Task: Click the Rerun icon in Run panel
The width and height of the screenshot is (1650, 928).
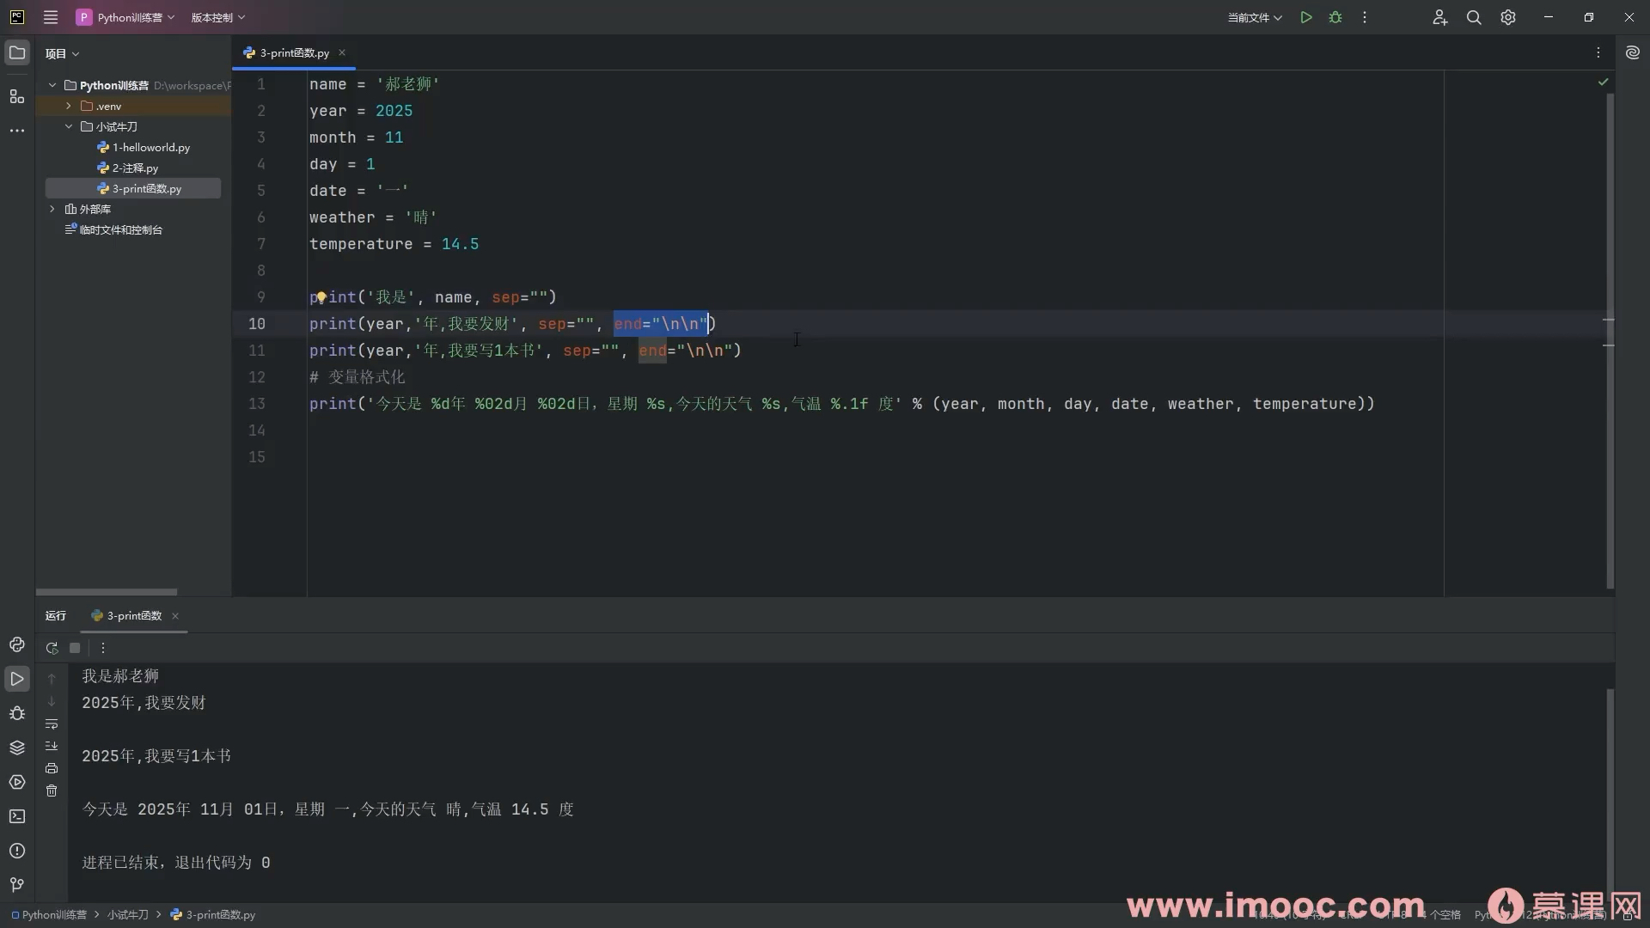Action: point(52,648)
